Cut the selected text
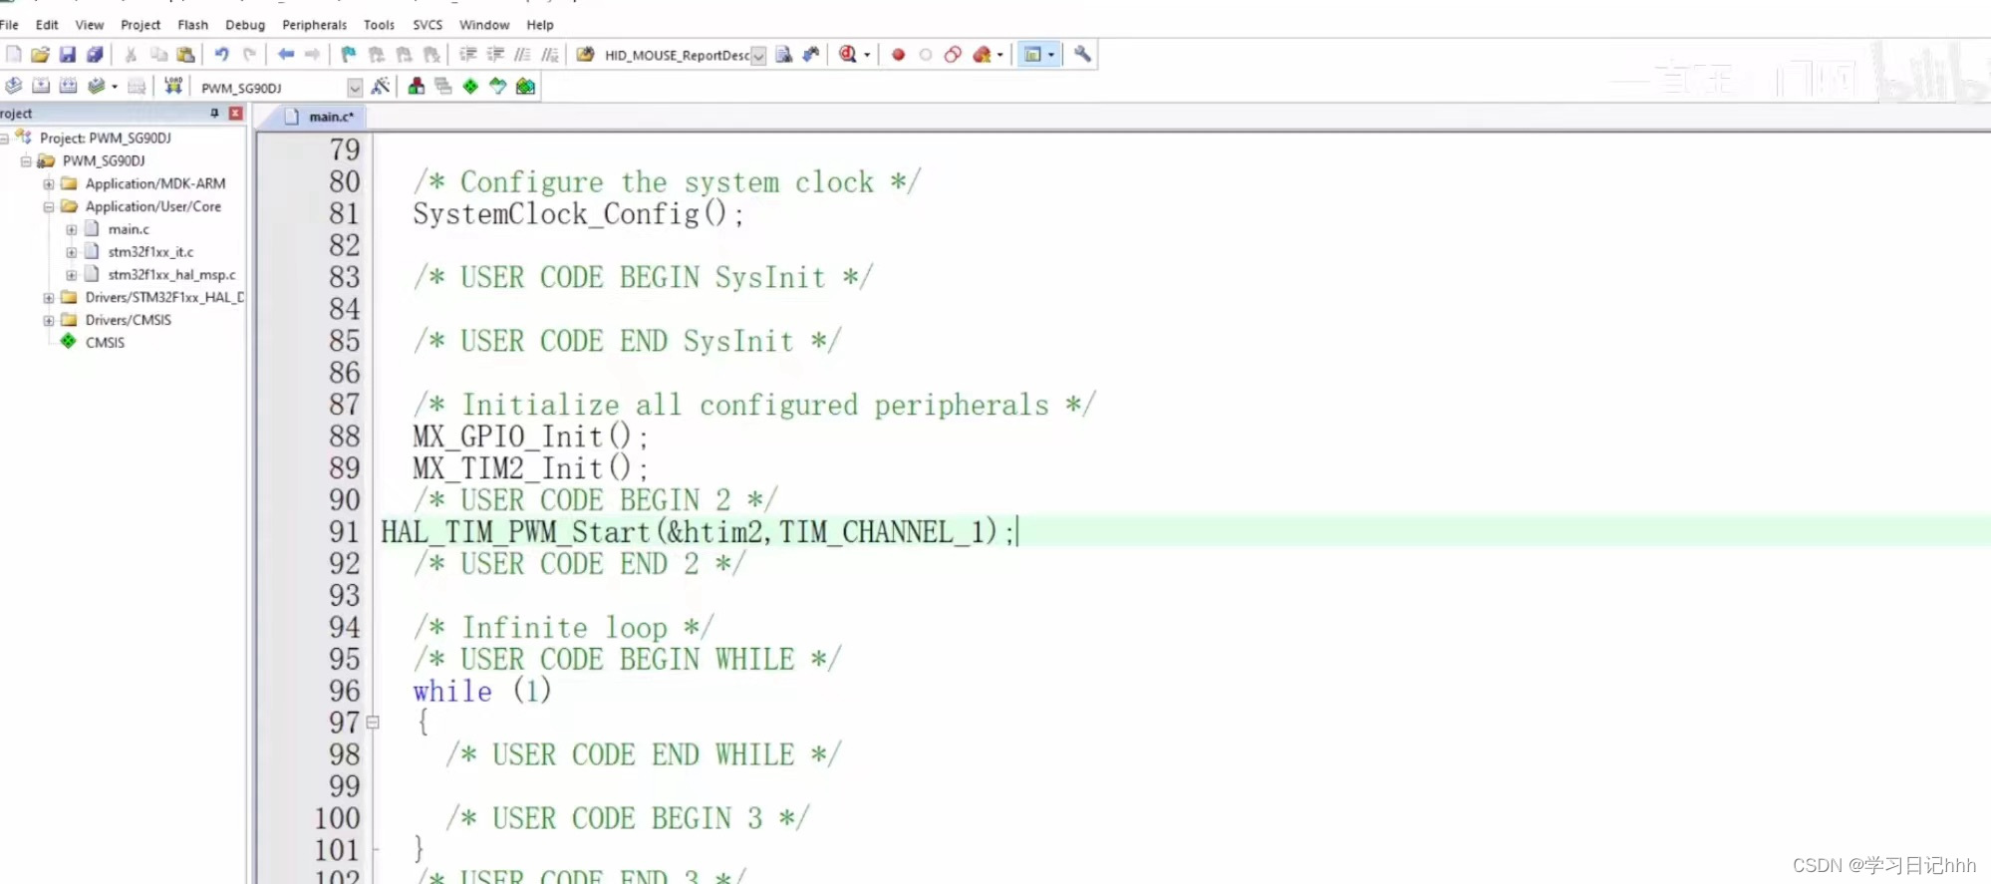Viewport: 1991px width, 884px height. [x=131, y=55]
